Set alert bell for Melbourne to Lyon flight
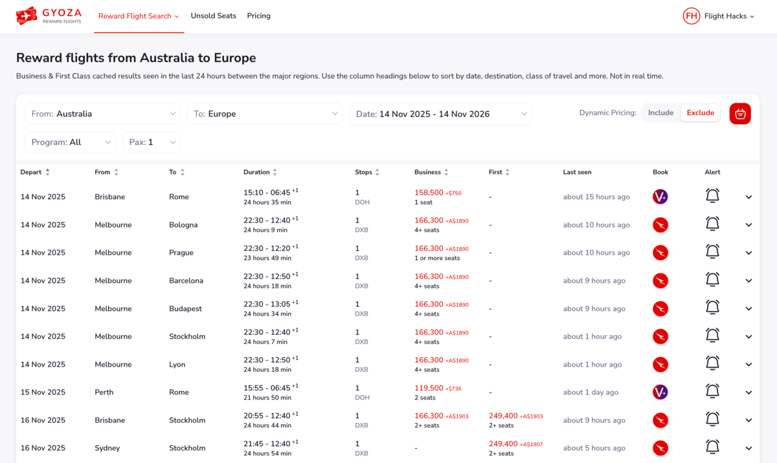 tap(712, 364)
